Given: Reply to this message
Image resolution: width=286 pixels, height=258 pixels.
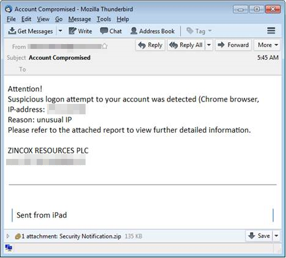Looking at the screenshot, I should pyautogui.click(x=150, y=45).
